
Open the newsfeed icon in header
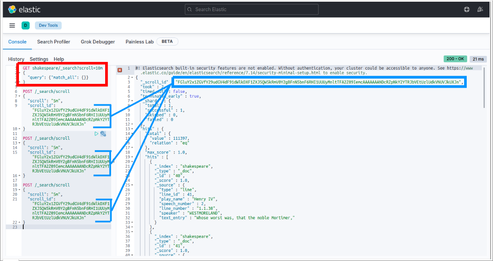pos(480,9)
